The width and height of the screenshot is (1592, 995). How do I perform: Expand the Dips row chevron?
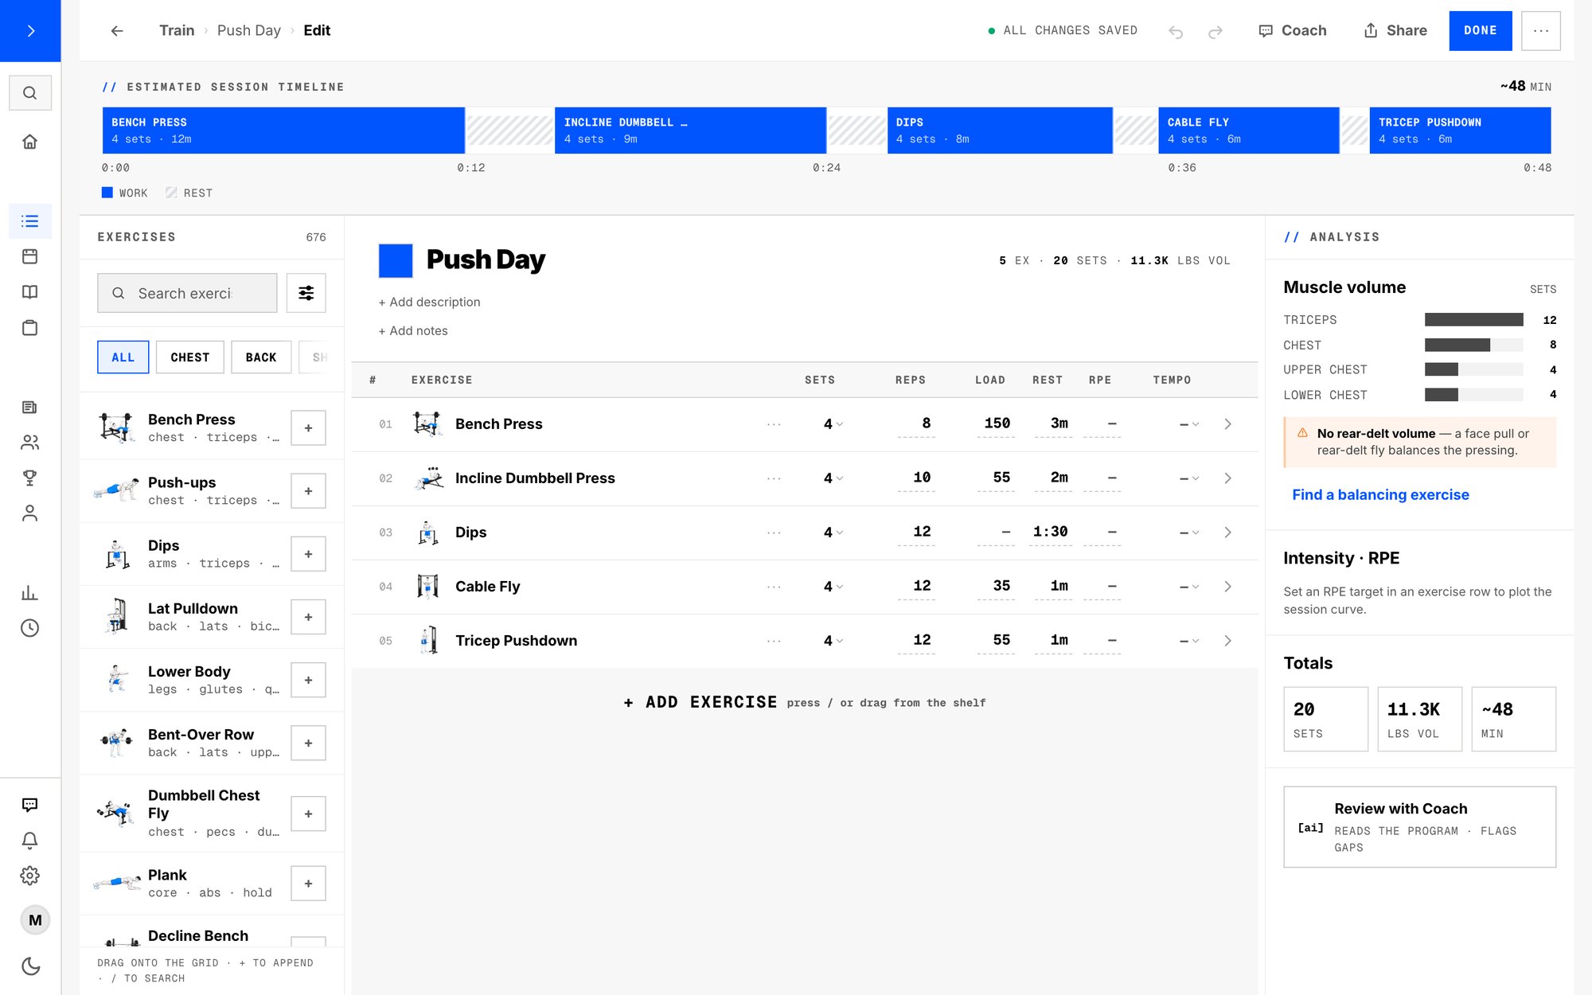pos(1227,533)
